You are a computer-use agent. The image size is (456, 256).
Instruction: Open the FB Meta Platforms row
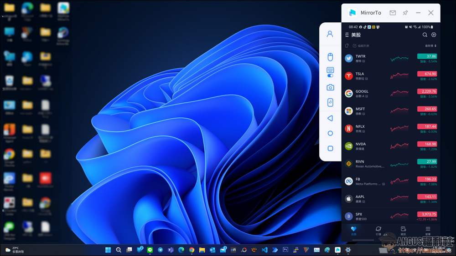point(391,181)
